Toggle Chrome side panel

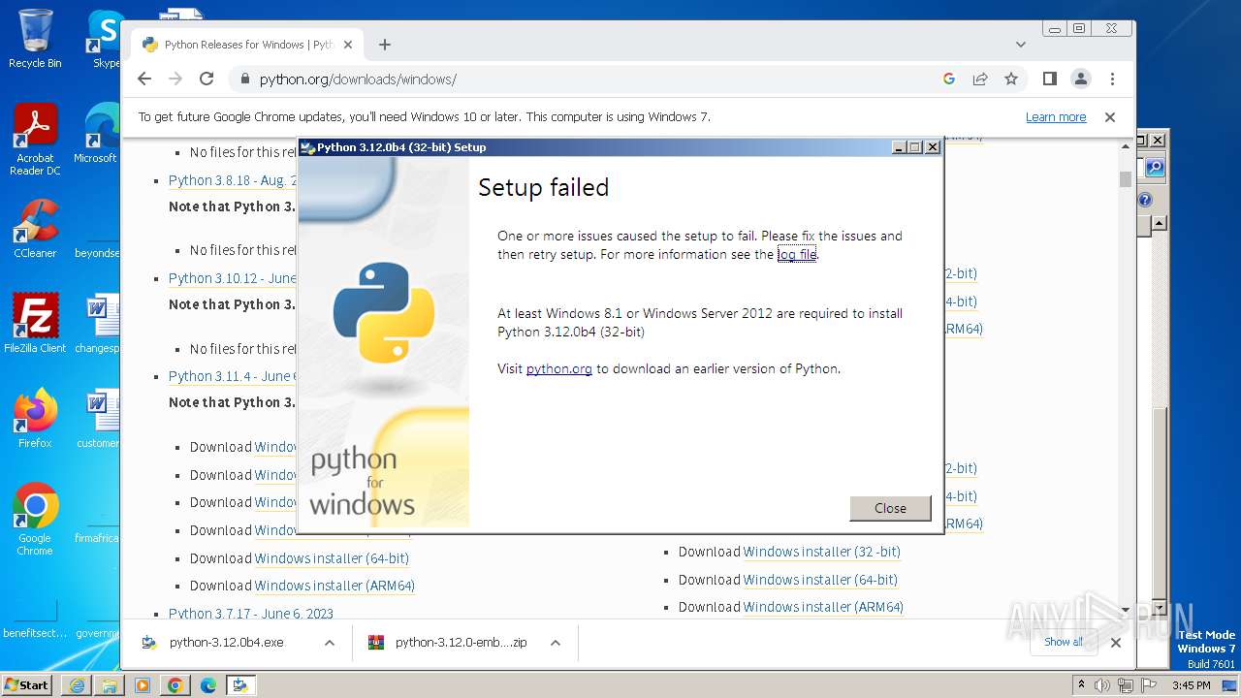tap(1049, 79)
